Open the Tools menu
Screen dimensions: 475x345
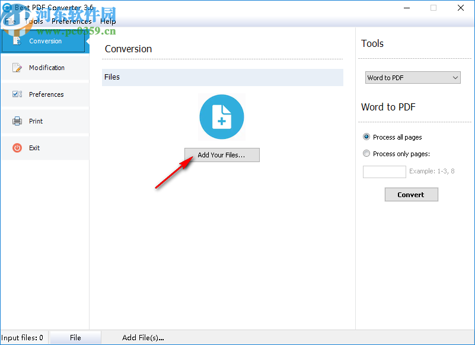34,21
